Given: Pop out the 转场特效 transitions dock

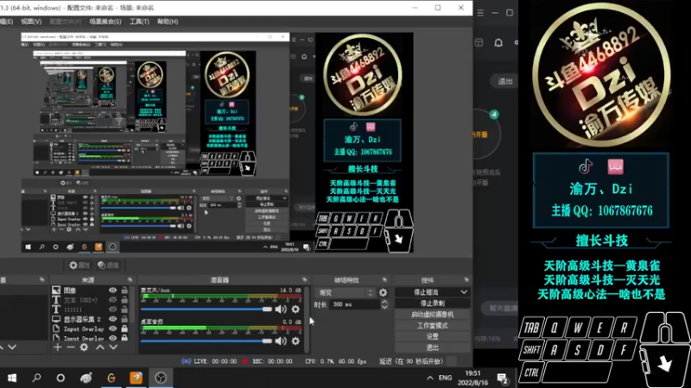Looking at the screenshot, I should 384,279.
